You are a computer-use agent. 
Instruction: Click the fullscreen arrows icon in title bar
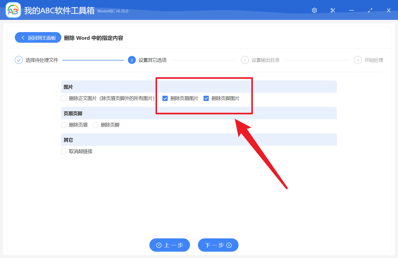[x=370, y=10]
